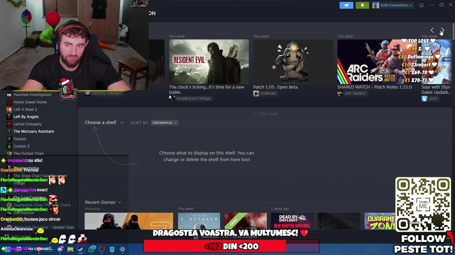Open File Explorer from taskbar
Image resolution: width=455 pixels, height=255 pixels.
click(x=70, y=249)
